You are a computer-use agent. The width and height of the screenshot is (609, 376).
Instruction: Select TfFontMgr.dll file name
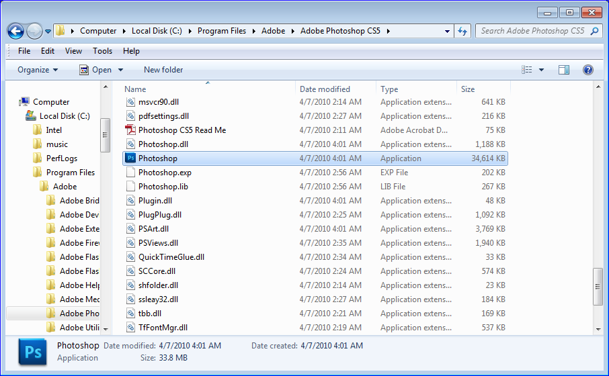(x=163, y=328)
